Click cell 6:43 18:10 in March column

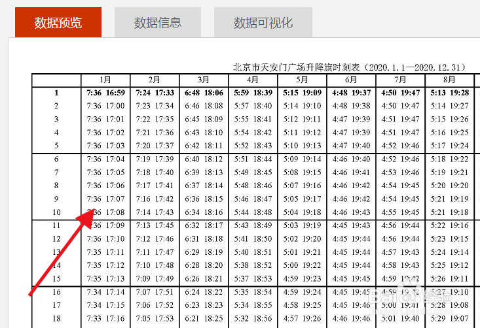pos(204,133)
